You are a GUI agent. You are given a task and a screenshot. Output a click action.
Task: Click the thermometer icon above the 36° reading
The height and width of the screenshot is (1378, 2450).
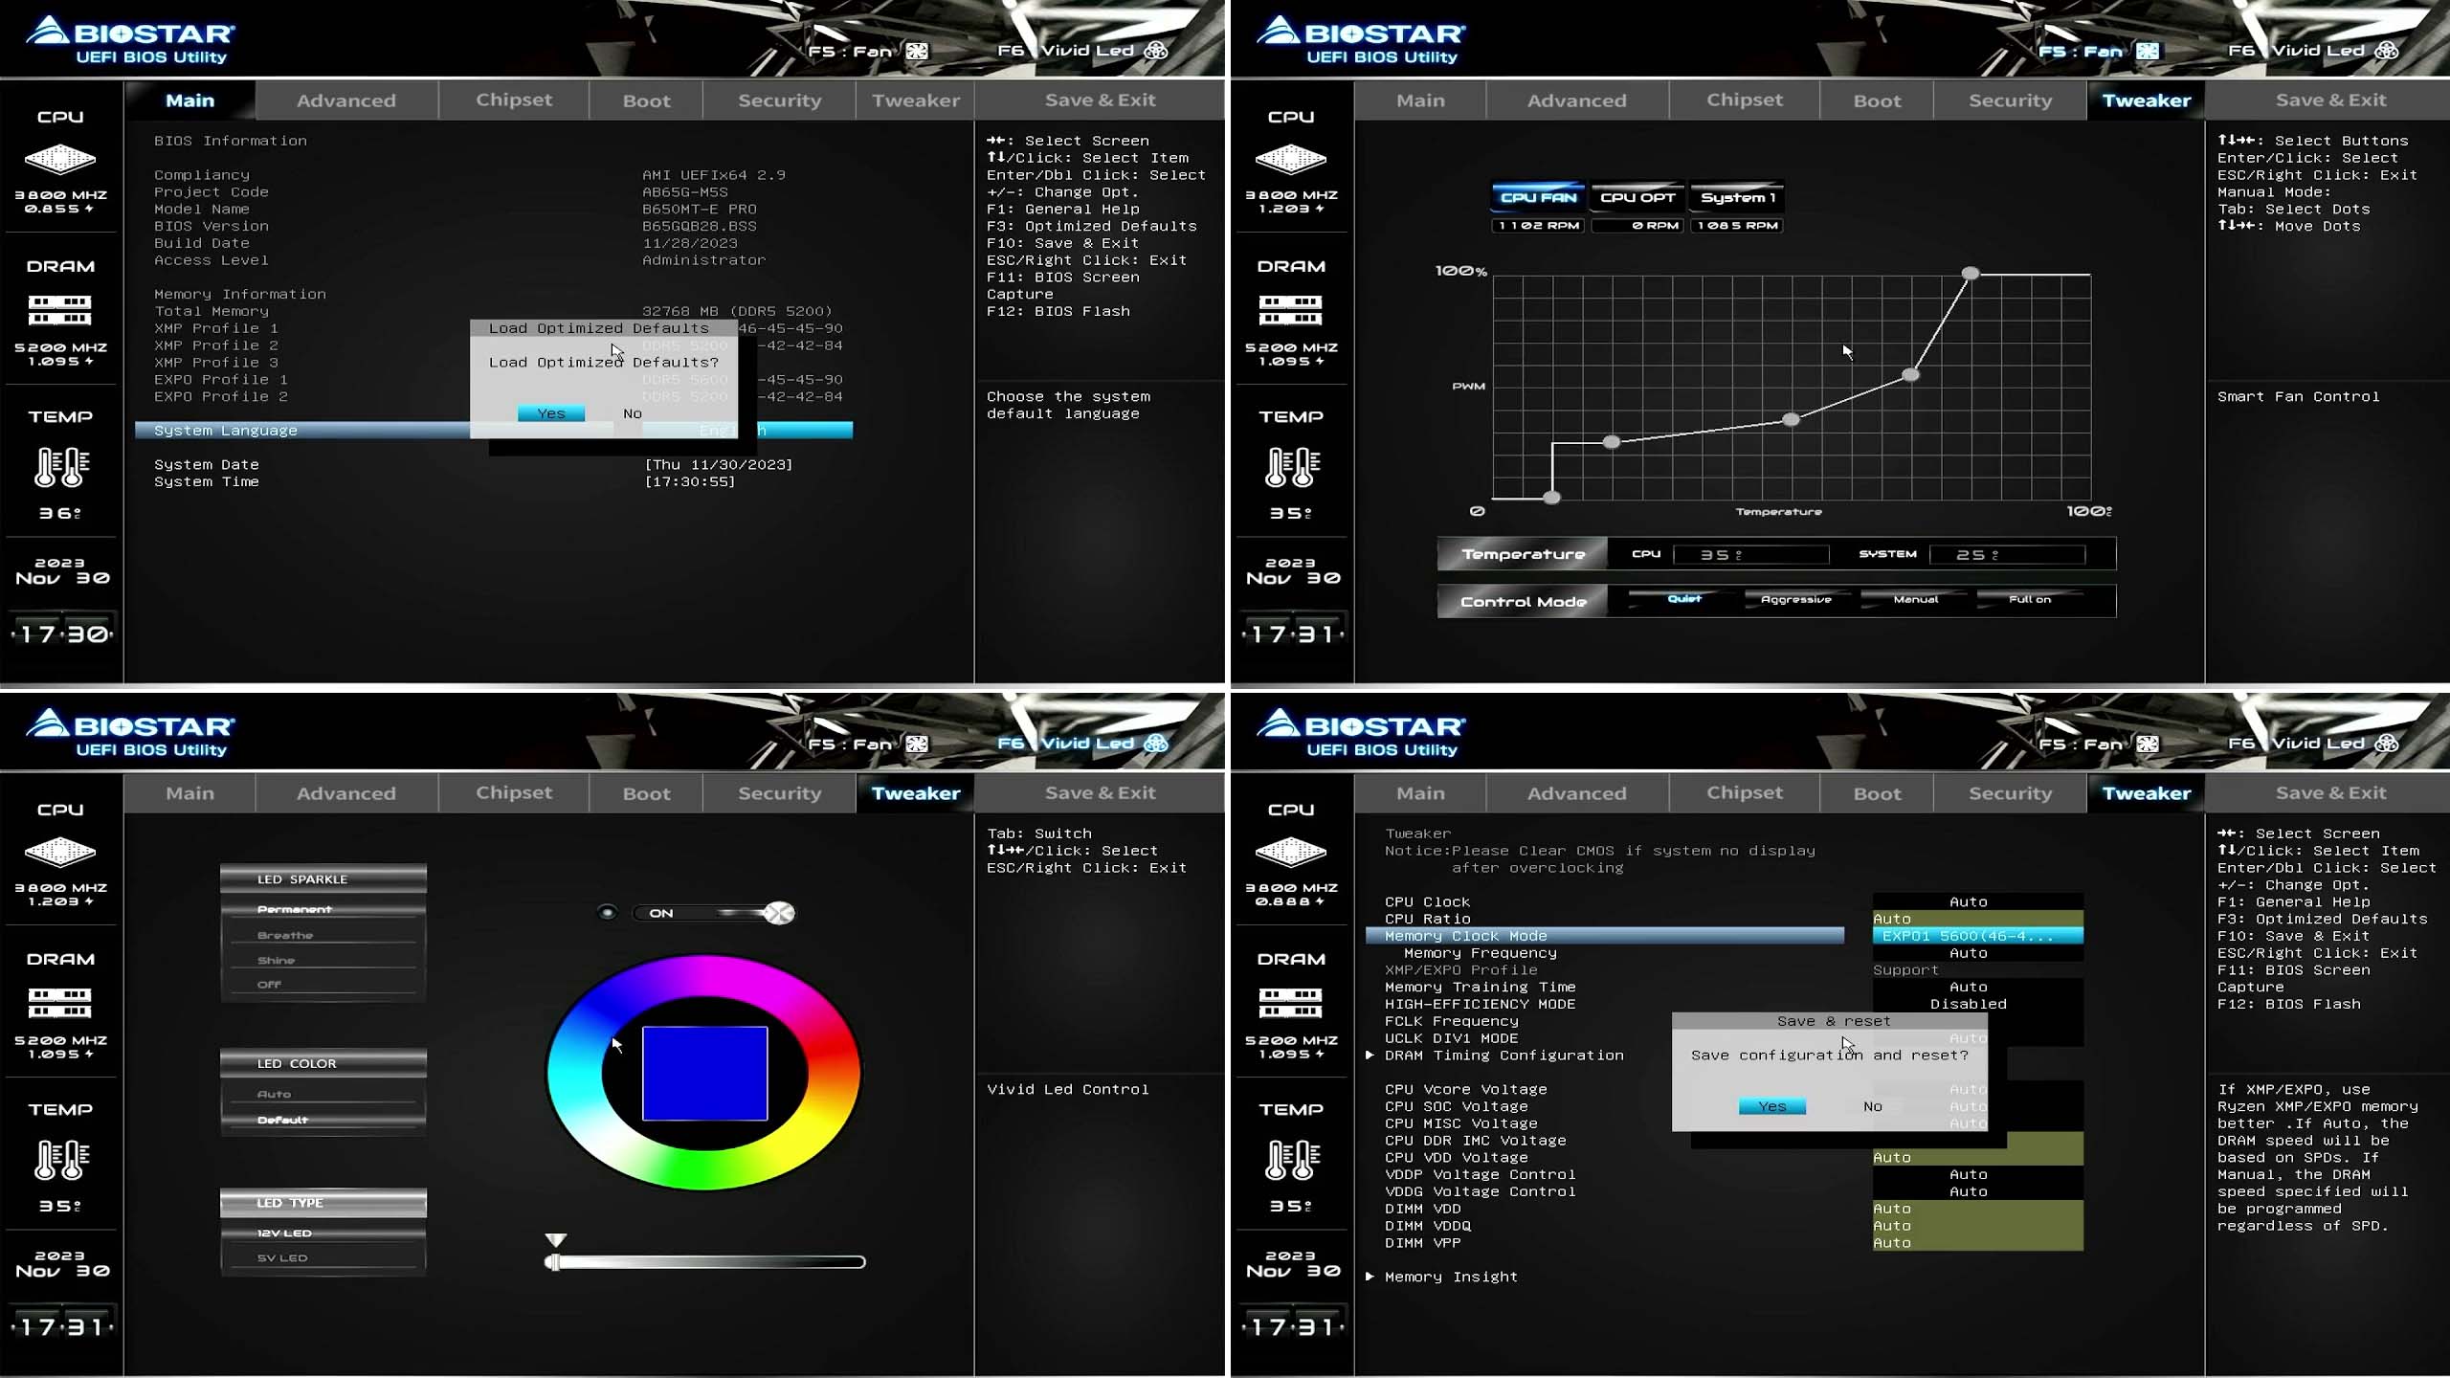61,468
